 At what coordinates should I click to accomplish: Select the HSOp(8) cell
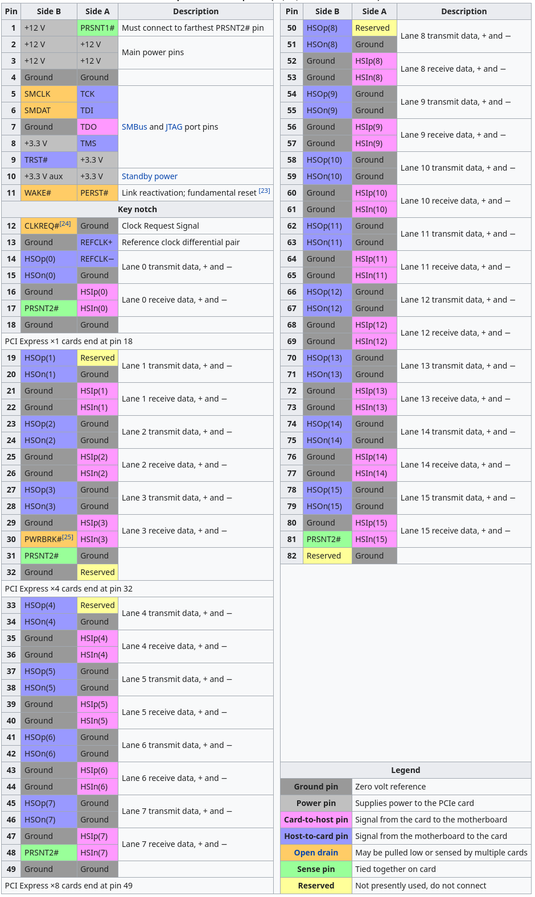click(327, 28)
